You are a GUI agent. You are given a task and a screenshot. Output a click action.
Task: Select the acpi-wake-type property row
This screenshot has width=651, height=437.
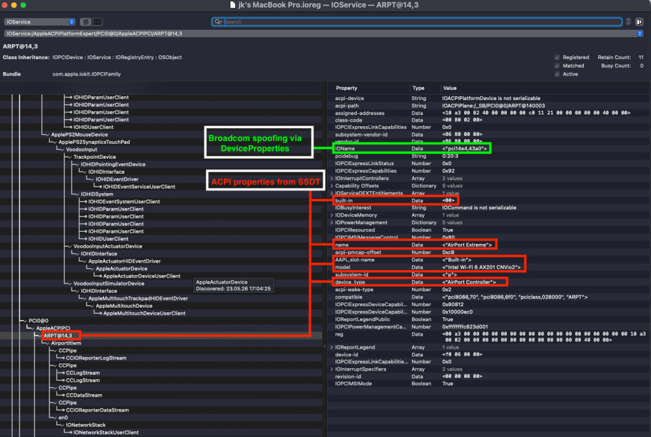[x=489, y=290]
